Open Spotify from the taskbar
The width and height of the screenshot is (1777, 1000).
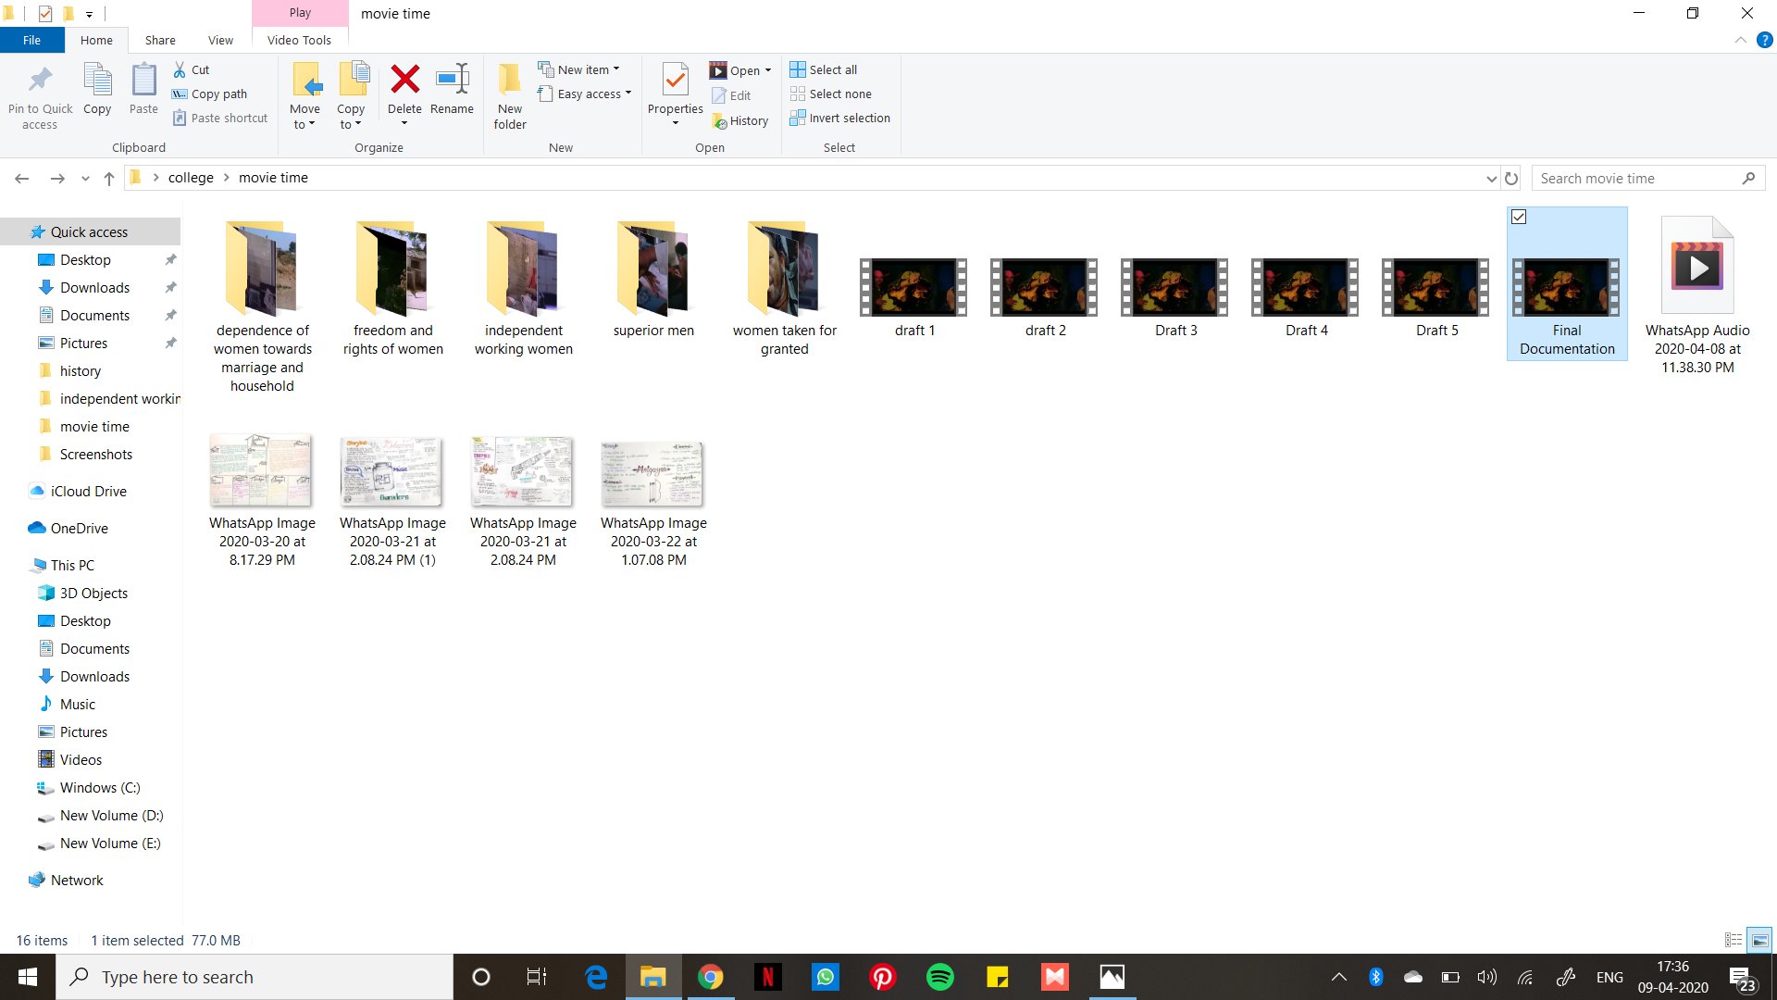pyautogui.click(x=939, y=977)
